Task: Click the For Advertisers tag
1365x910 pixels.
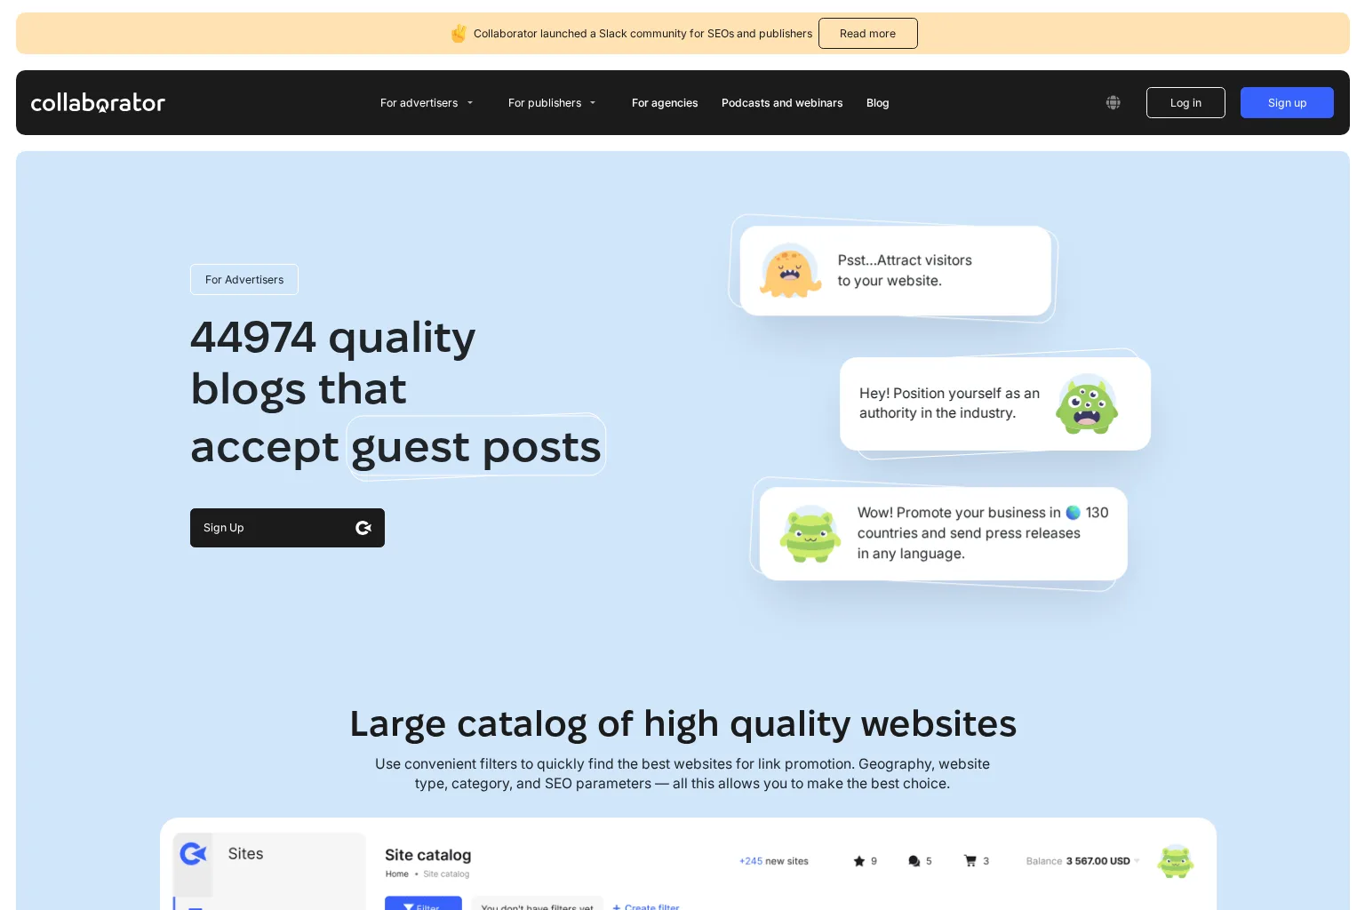Action: coord(244,280)
